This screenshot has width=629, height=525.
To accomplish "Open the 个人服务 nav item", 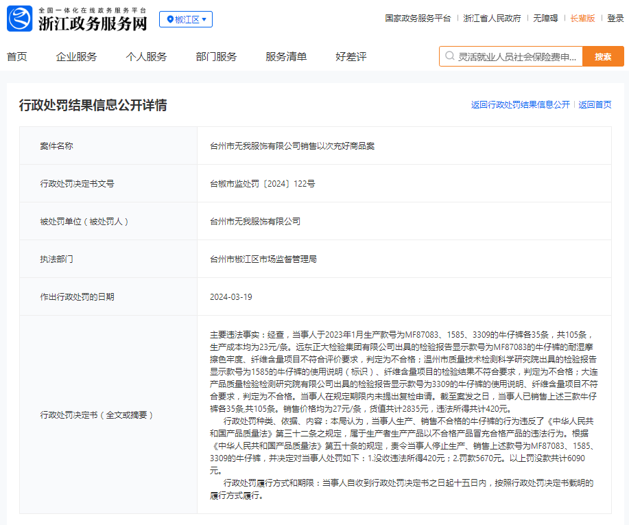I will [146, 56].
